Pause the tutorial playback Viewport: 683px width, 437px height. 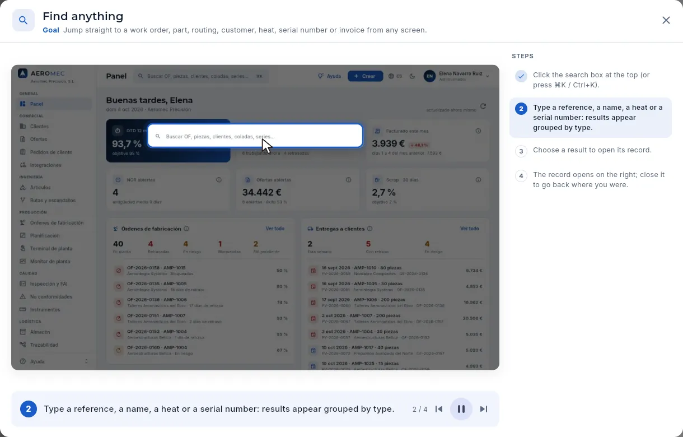coord(461,409)
